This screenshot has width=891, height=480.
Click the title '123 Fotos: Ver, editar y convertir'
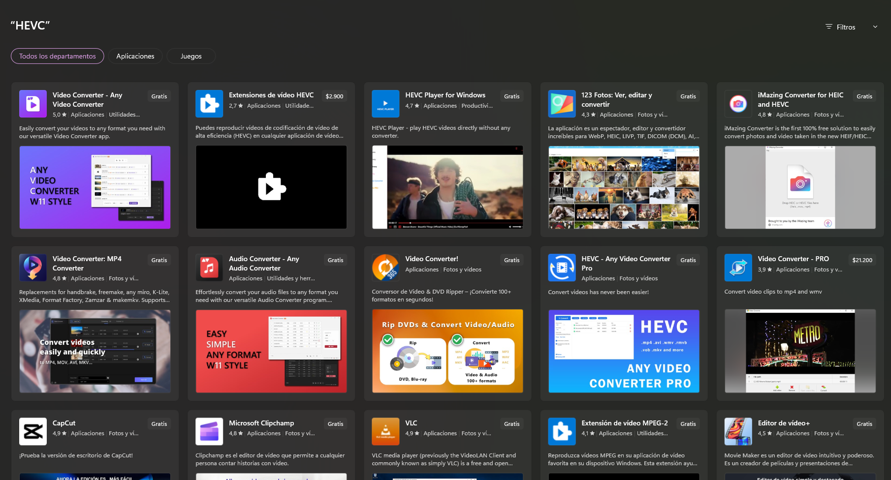coord(616,99)
